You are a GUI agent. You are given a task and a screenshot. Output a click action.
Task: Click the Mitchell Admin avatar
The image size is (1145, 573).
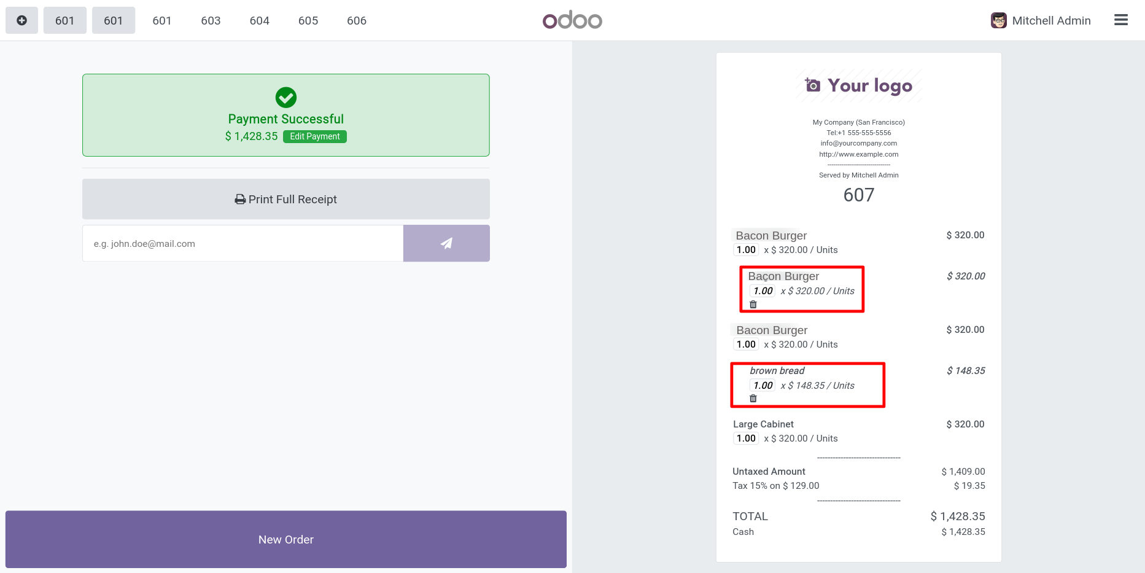[x=999, y=20]
